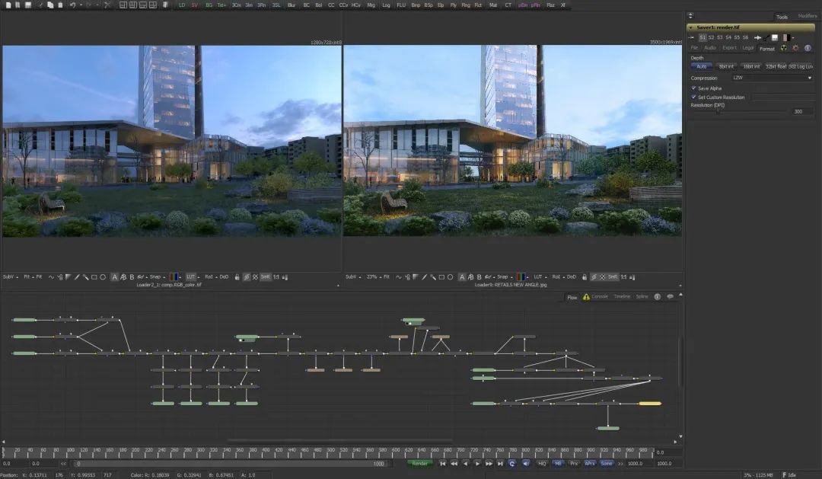This screenshot has height=479, width=822.
Task: Click the LD loader tool in toolbar
Action: [x=182, y=5]
